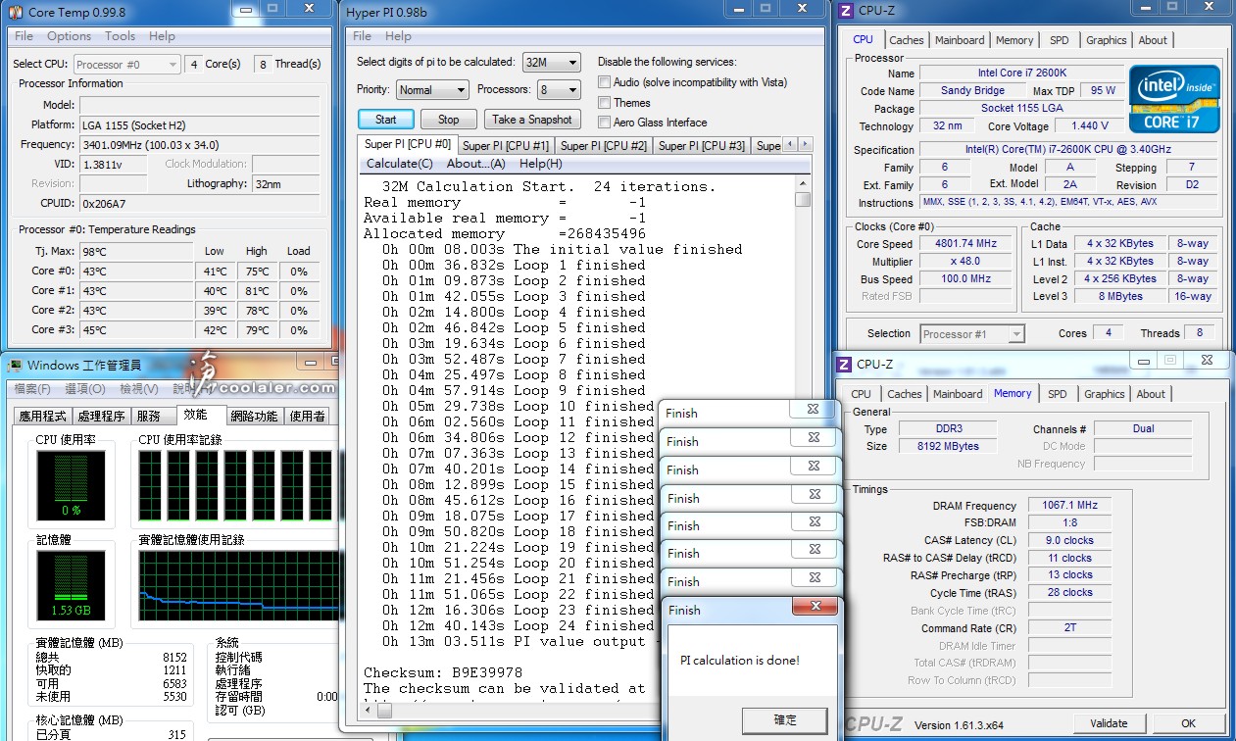Viewport: 1236px width, 741px height.
Task: Click the Intel Core i7 logo badge
Action: tap(1174, 99)
